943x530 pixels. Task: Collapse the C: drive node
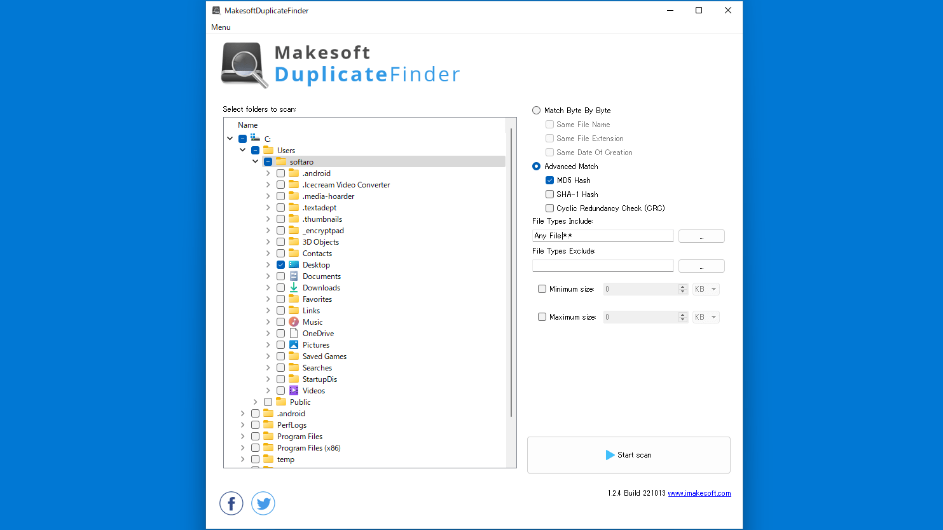coord(230,139)
